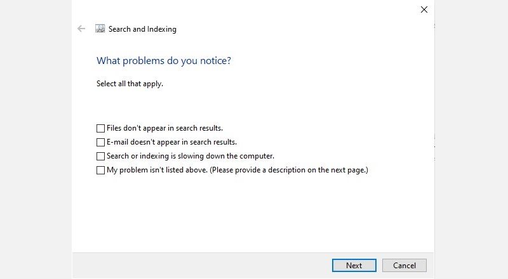Click the "Files don't appear in search results" label text

[164, 128]
